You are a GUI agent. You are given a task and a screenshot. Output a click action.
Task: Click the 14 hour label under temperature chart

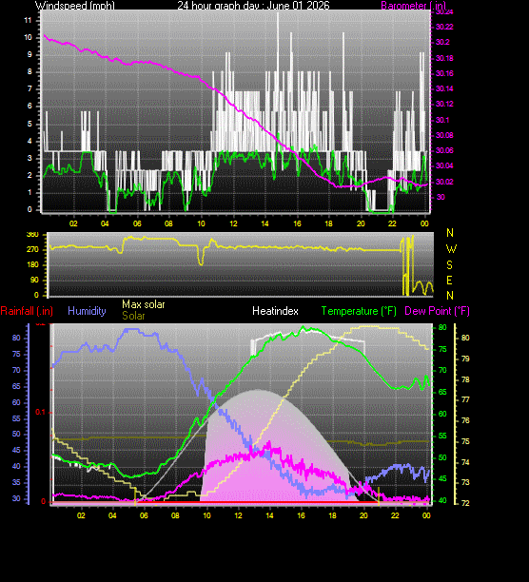[x=269, y=515]
